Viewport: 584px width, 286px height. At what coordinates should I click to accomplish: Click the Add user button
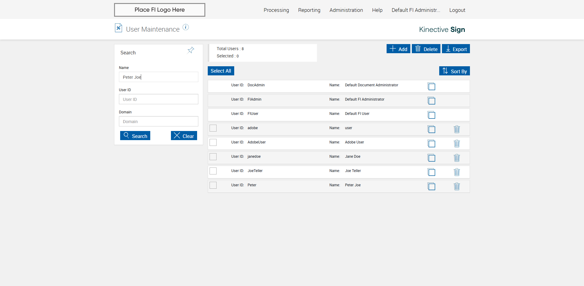point(398,49)
